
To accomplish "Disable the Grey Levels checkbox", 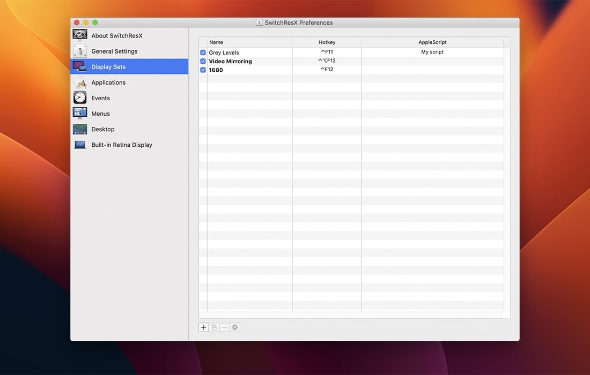I will pos(203,52).
